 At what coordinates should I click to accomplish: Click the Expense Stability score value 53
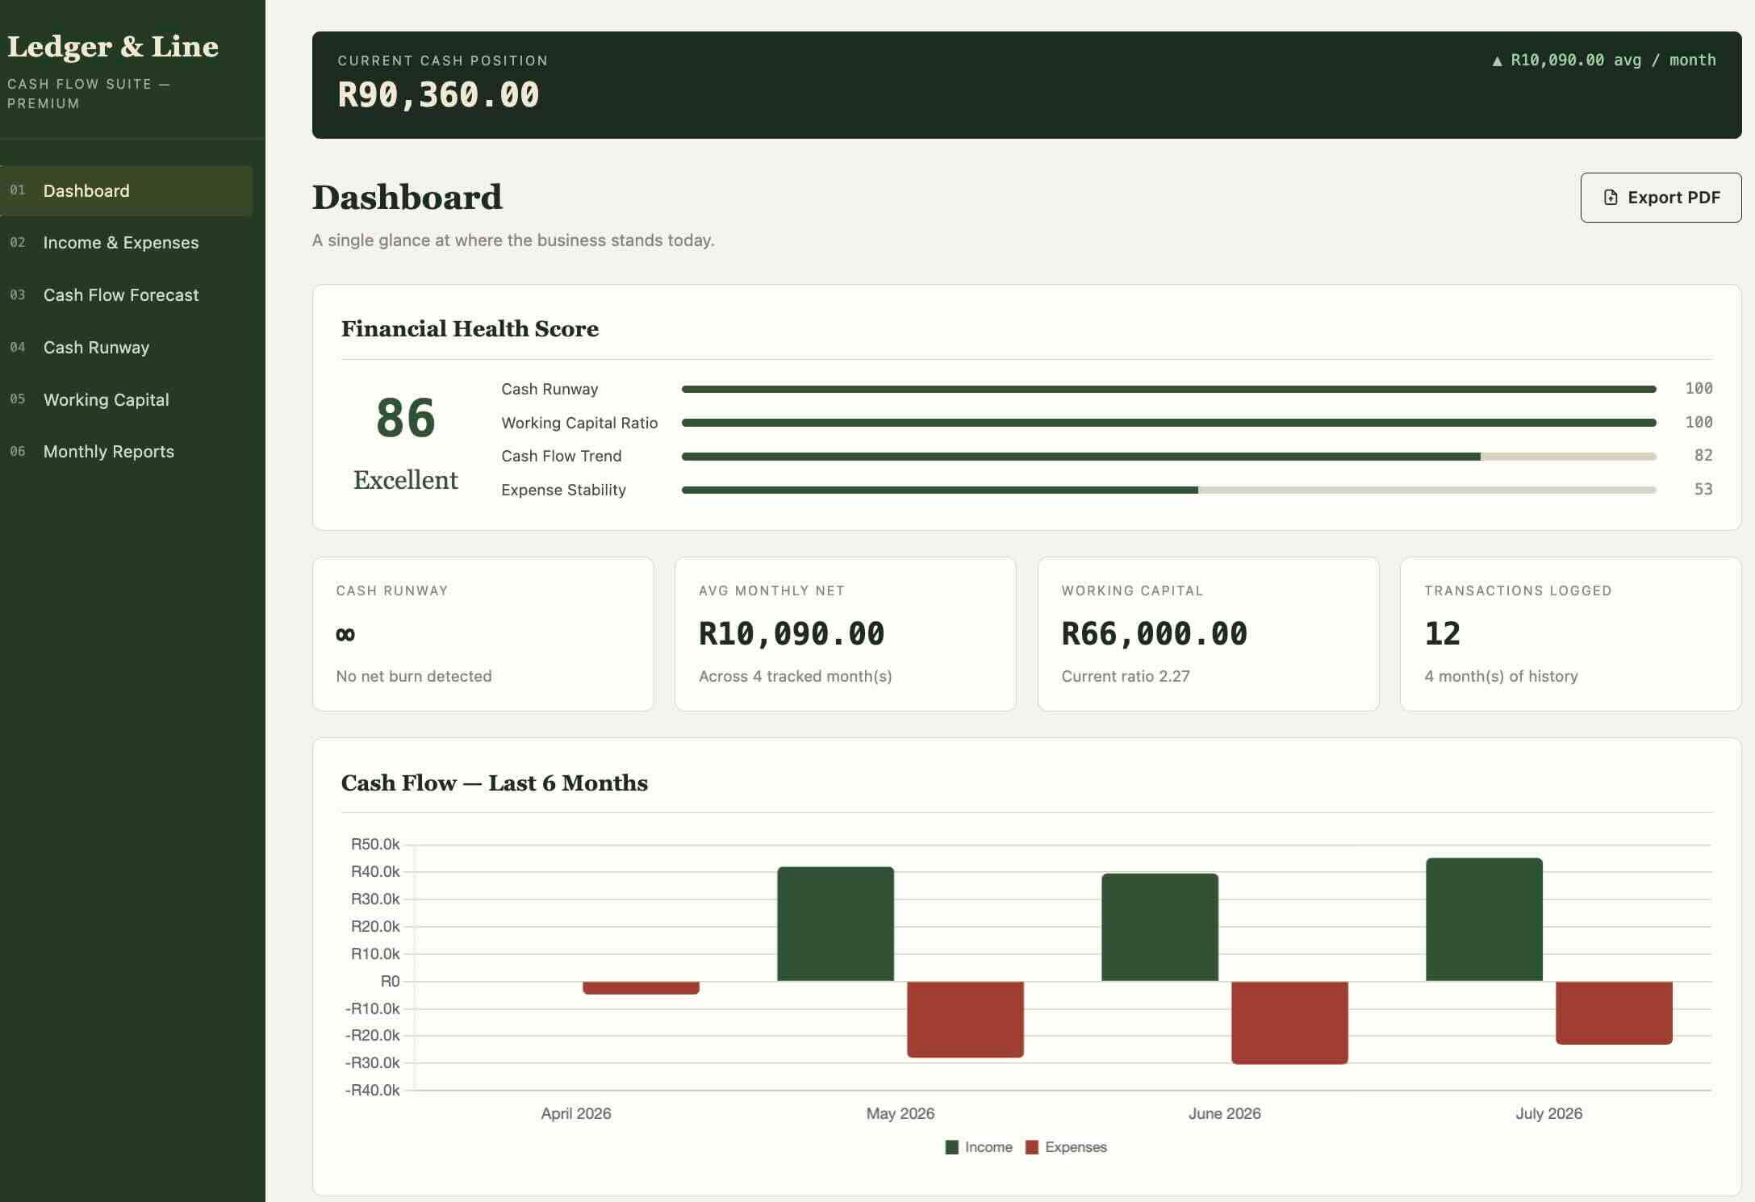1703,490
